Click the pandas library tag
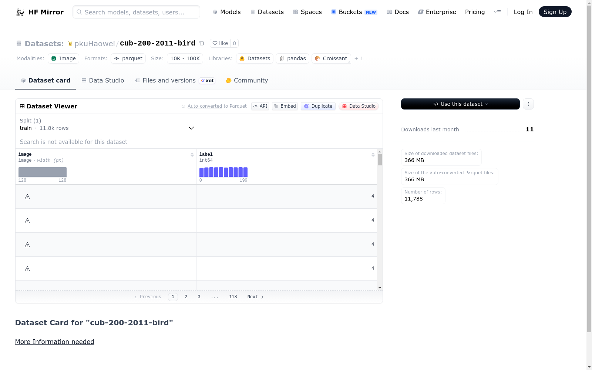This screenshot has height=370, width=592. point(292,58)
